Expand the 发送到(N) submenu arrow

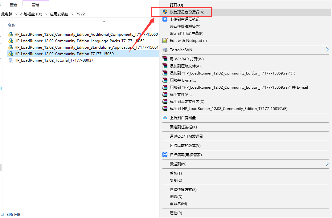[327, 164]
